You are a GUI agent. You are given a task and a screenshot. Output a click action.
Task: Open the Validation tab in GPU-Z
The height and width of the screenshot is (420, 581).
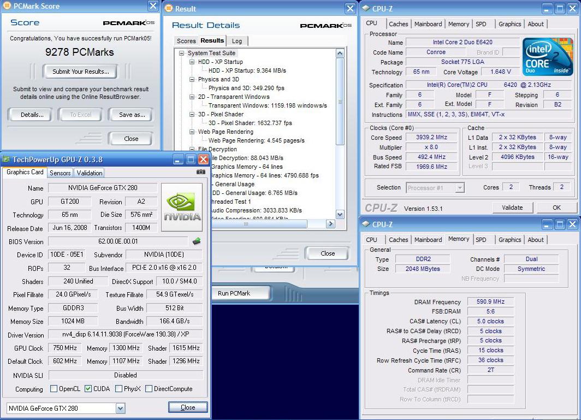(90, 173)
